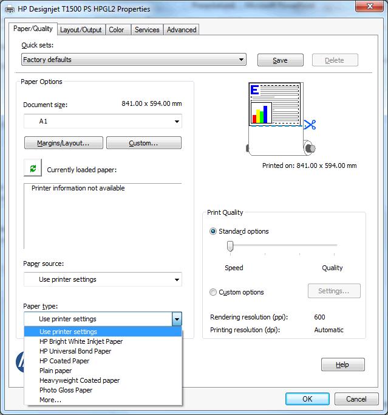This screenshot has height=415, width=388.
Task: Choose More... in paper type list
Action: tap(103, 400)
